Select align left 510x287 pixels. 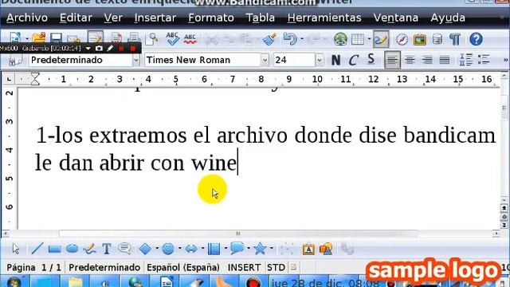pos(392,61)
